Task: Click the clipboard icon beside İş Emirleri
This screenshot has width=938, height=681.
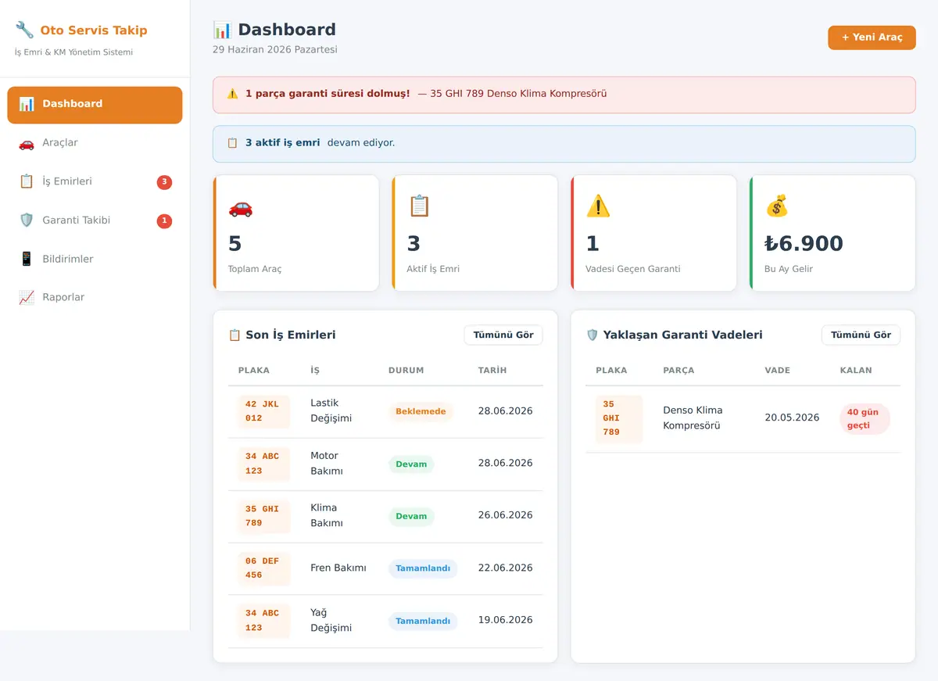Action: [x=27, y=181]
